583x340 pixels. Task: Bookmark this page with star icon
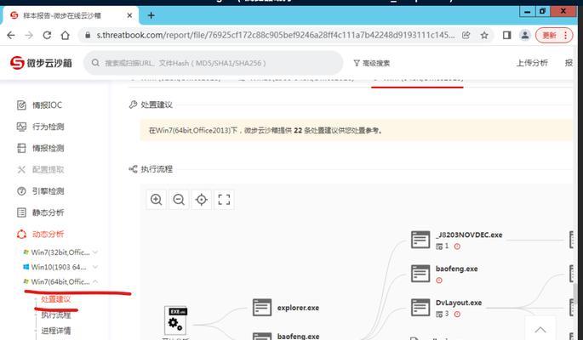coord(484,35)
